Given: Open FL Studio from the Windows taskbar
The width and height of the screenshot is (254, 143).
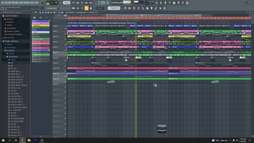Looking at the screenshot, I should [23, 140].
